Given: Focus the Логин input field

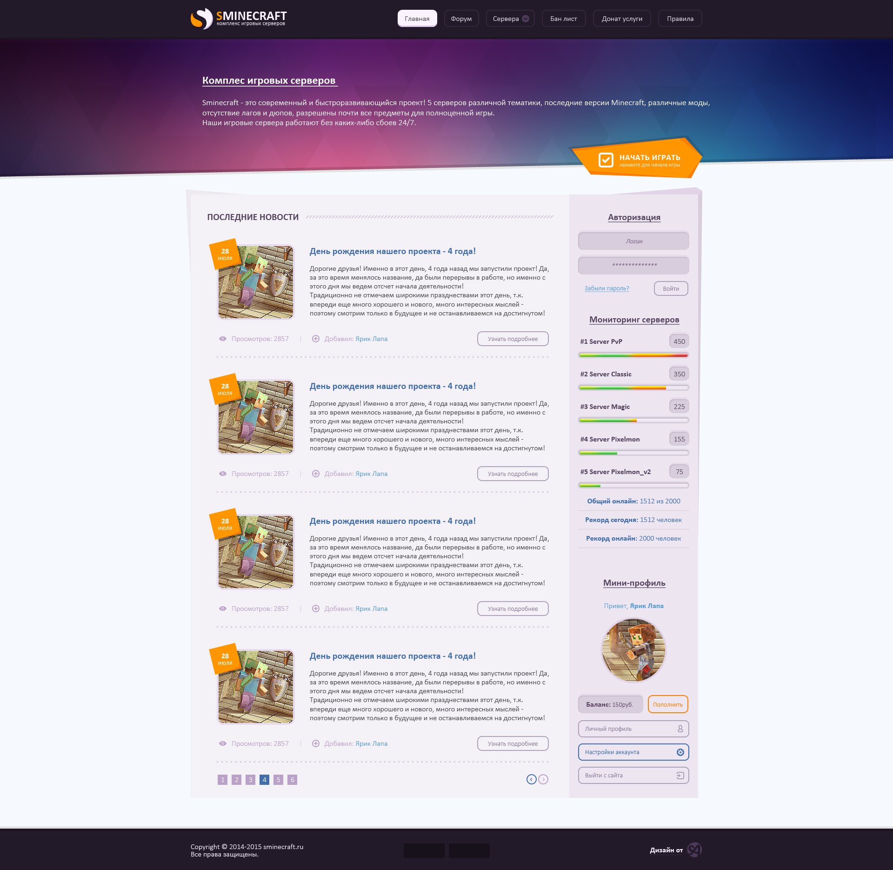Looking at the screenshot, I should (633, 241).
